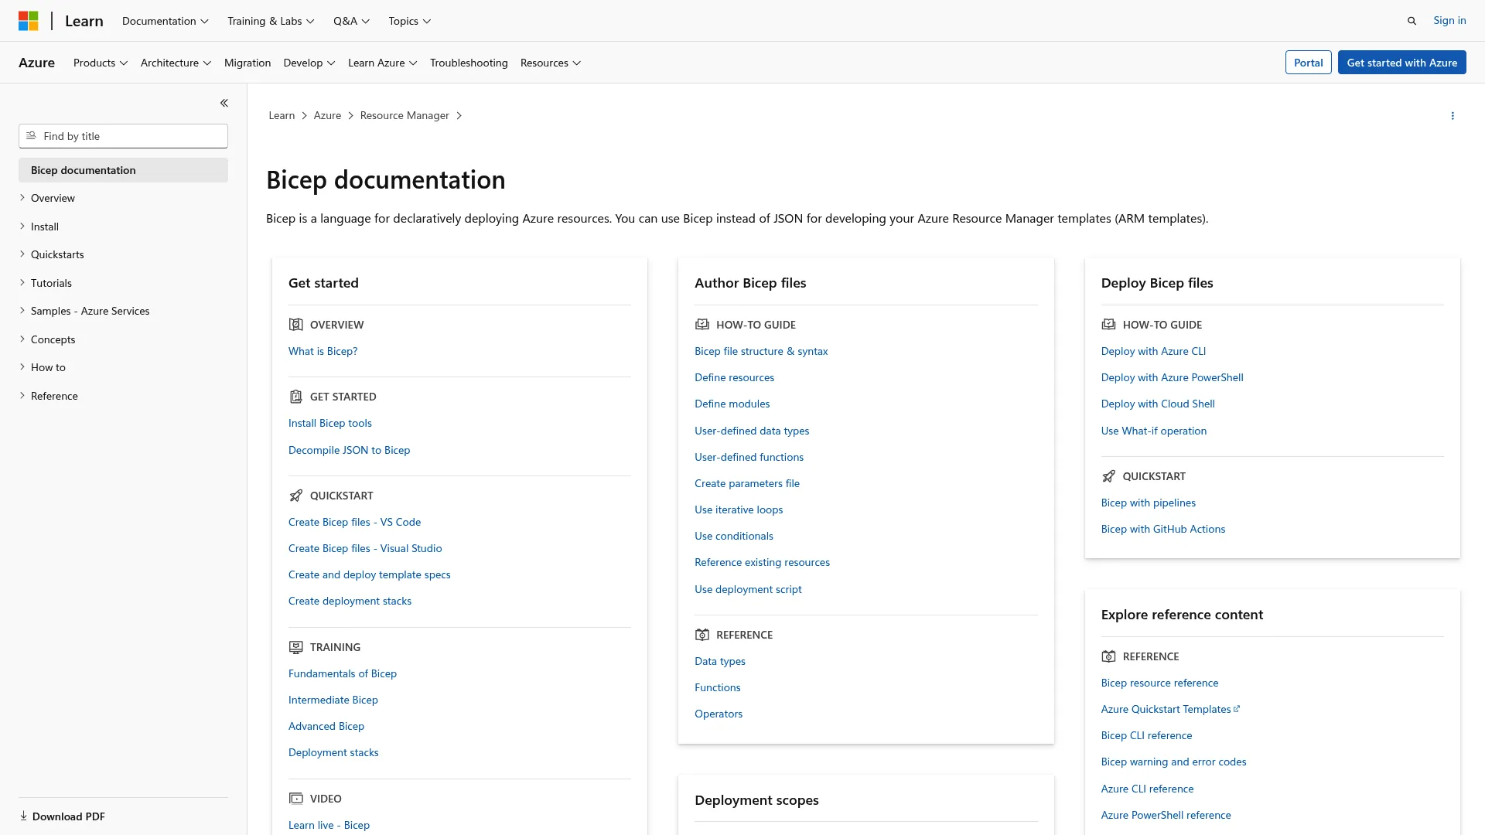Select Bicep documentation in sidebar

coord(123,170)
